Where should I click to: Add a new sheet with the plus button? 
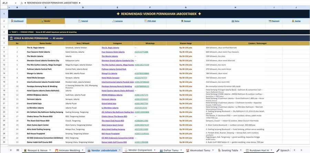pyautogui.click(x=11, y=150)
